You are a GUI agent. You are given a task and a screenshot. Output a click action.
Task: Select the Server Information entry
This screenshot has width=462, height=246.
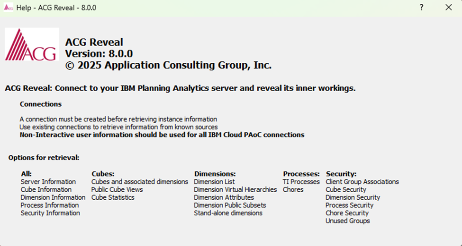tap(48, 182)
